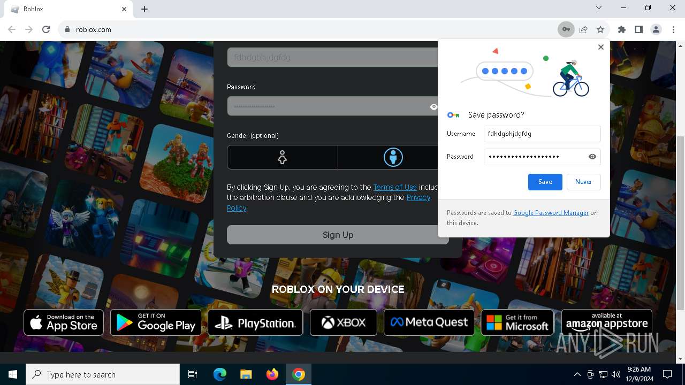
Task: Edit the Username field in popup
Action: (x=542, y=134)
